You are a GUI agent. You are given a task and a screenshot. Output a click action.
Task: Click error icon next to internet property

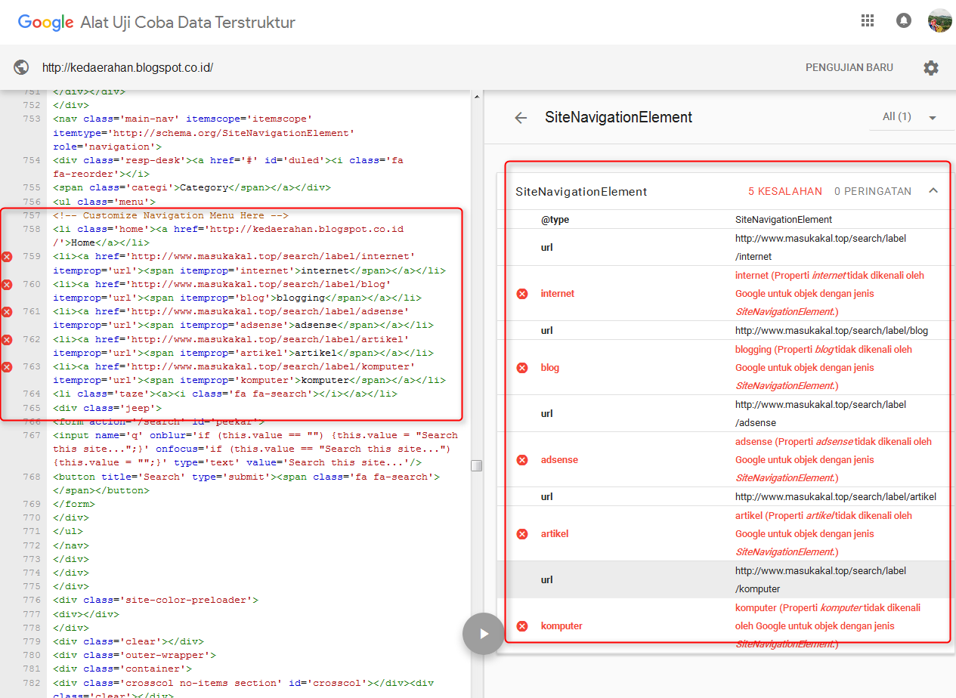coord(522,294)
